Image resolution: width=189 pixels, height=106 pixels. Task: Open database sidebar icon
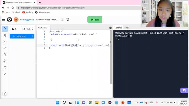(5, 67)
